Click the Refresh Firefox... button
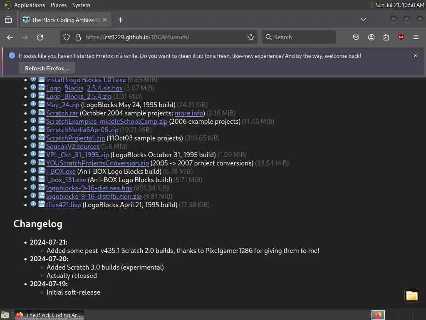 point(47,68)
